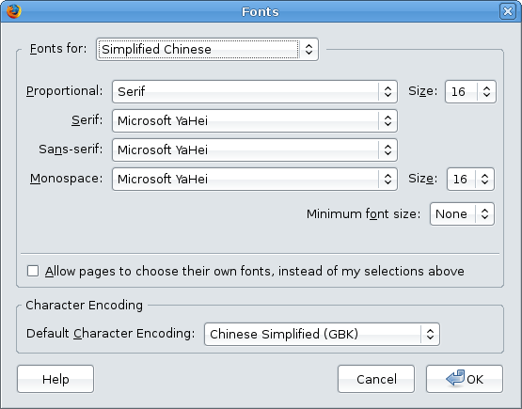Image resolution: width=522 pixels, height=409 pixels.
Task: Open the Fonts for language dropdown
Action: pos(207,49)
